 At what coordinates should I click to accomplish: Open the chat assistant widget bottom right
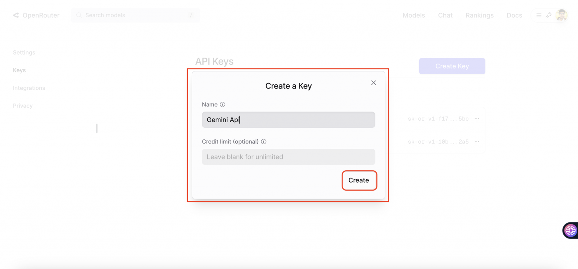tap(570, 230)
